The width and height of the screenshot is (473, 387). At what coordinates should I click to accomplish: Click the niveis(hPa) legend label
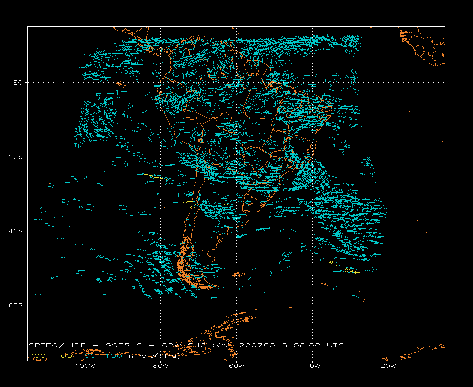pyautogui.click(x=154, y=356)
